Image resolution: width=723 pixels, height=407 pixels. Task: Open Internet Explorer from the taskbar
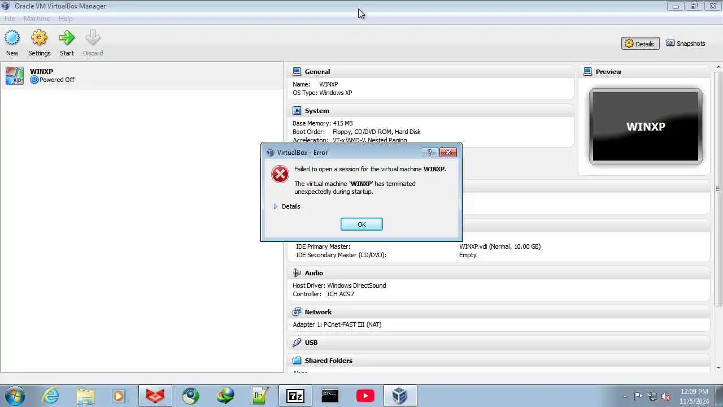[x=51, y=396]
